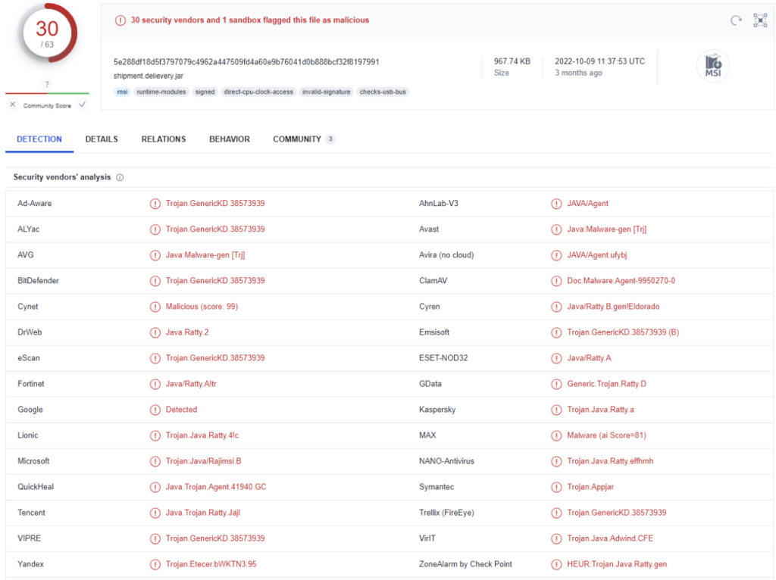The width and height of the screenshot is (776, 580).
Task: Click the 2022-10-09 11:37:53 UTC timestamp
Action: tap(599, 61)
